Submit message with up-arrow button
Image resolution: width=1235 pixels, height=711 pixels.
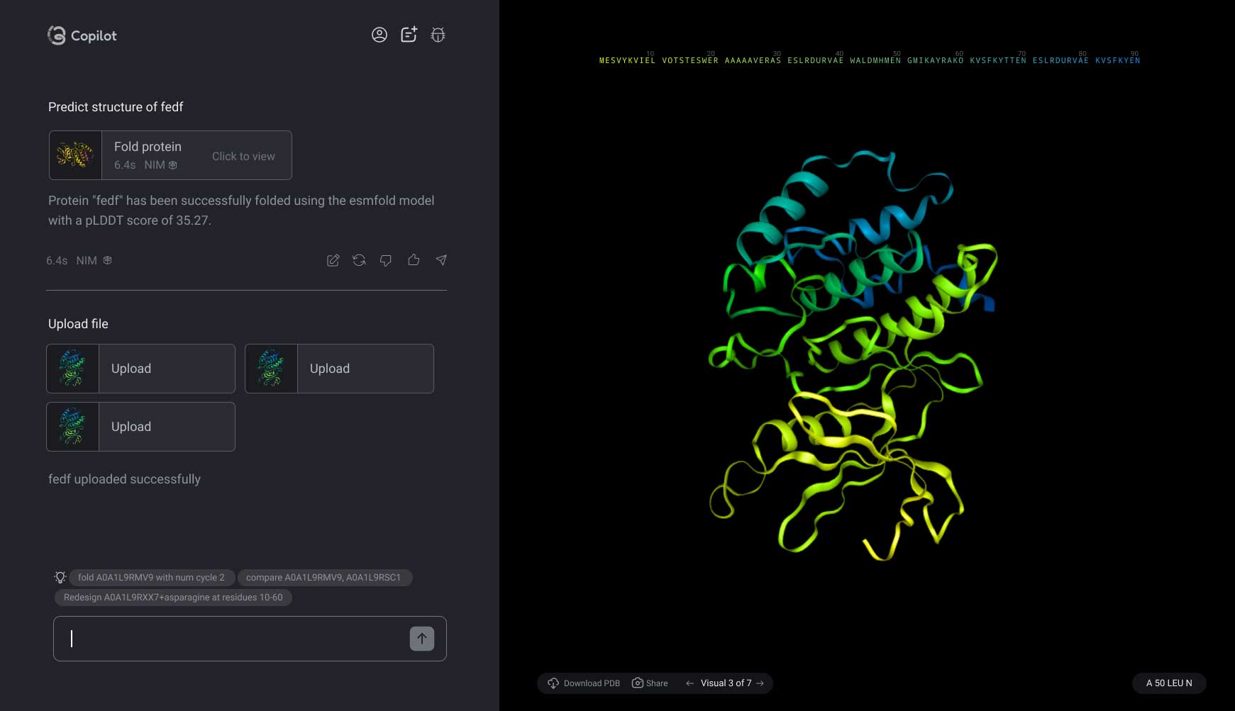tap(421, 639)
